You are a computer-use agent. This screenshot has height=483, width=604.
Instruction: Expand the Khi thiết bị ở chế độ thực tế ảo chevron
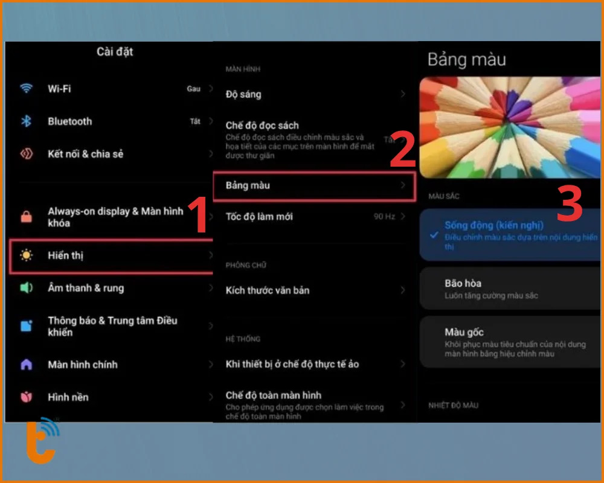(x=402, y=364)
